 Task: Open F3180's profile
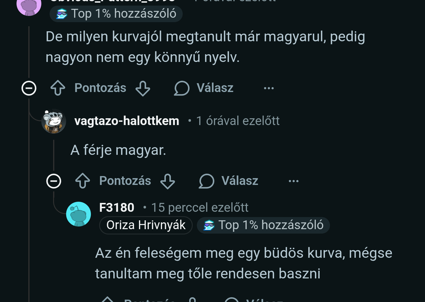(116, 207)
